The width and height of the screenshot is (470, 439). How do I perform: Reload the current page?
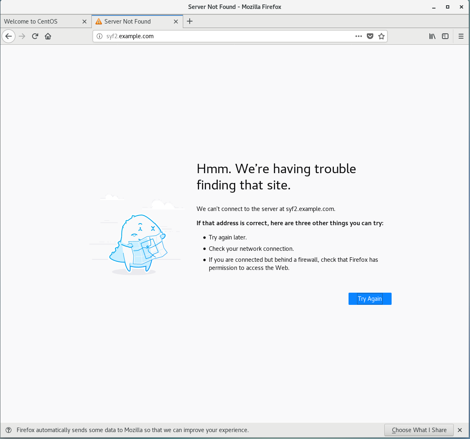click(x=35, y=36)
